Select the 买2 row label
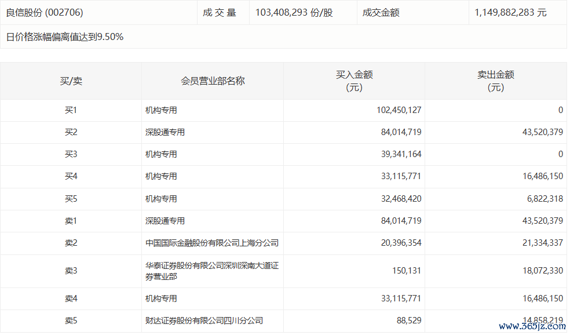The width and height of the screenshot is (570, 335). (x=71, y=132)
